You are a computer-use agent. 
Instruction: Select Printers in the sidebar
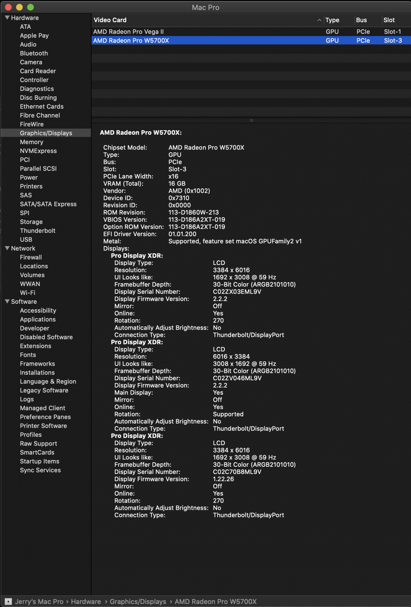pos(31,186)
